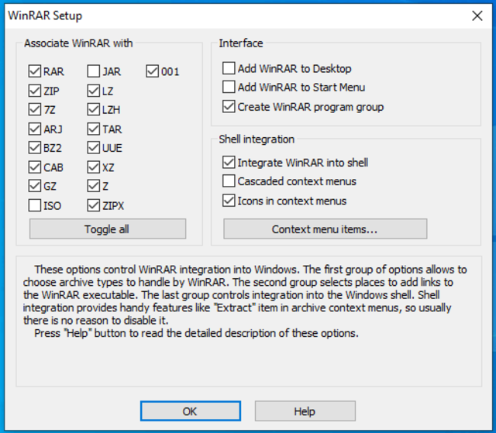This screenshot has height=433, width=496.
Task: Enable Cascaded context menus option
Action: 229,181
